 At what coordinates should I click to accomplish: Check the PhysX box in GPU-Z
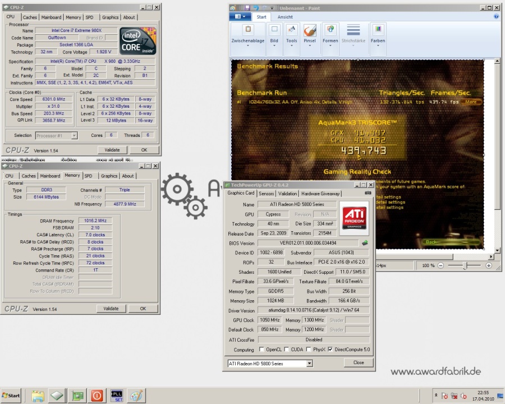coord(309,349)
